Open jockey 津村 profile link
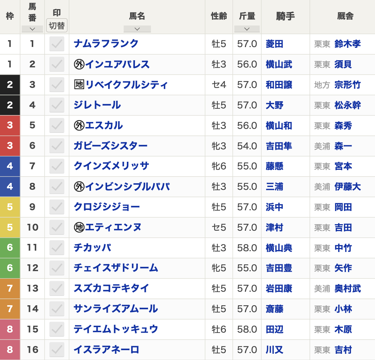 point(274,227)
